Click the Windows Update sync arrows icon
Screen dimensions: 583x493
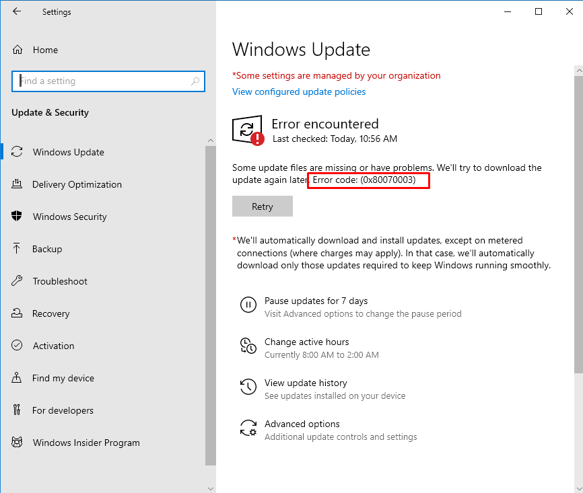17,151
